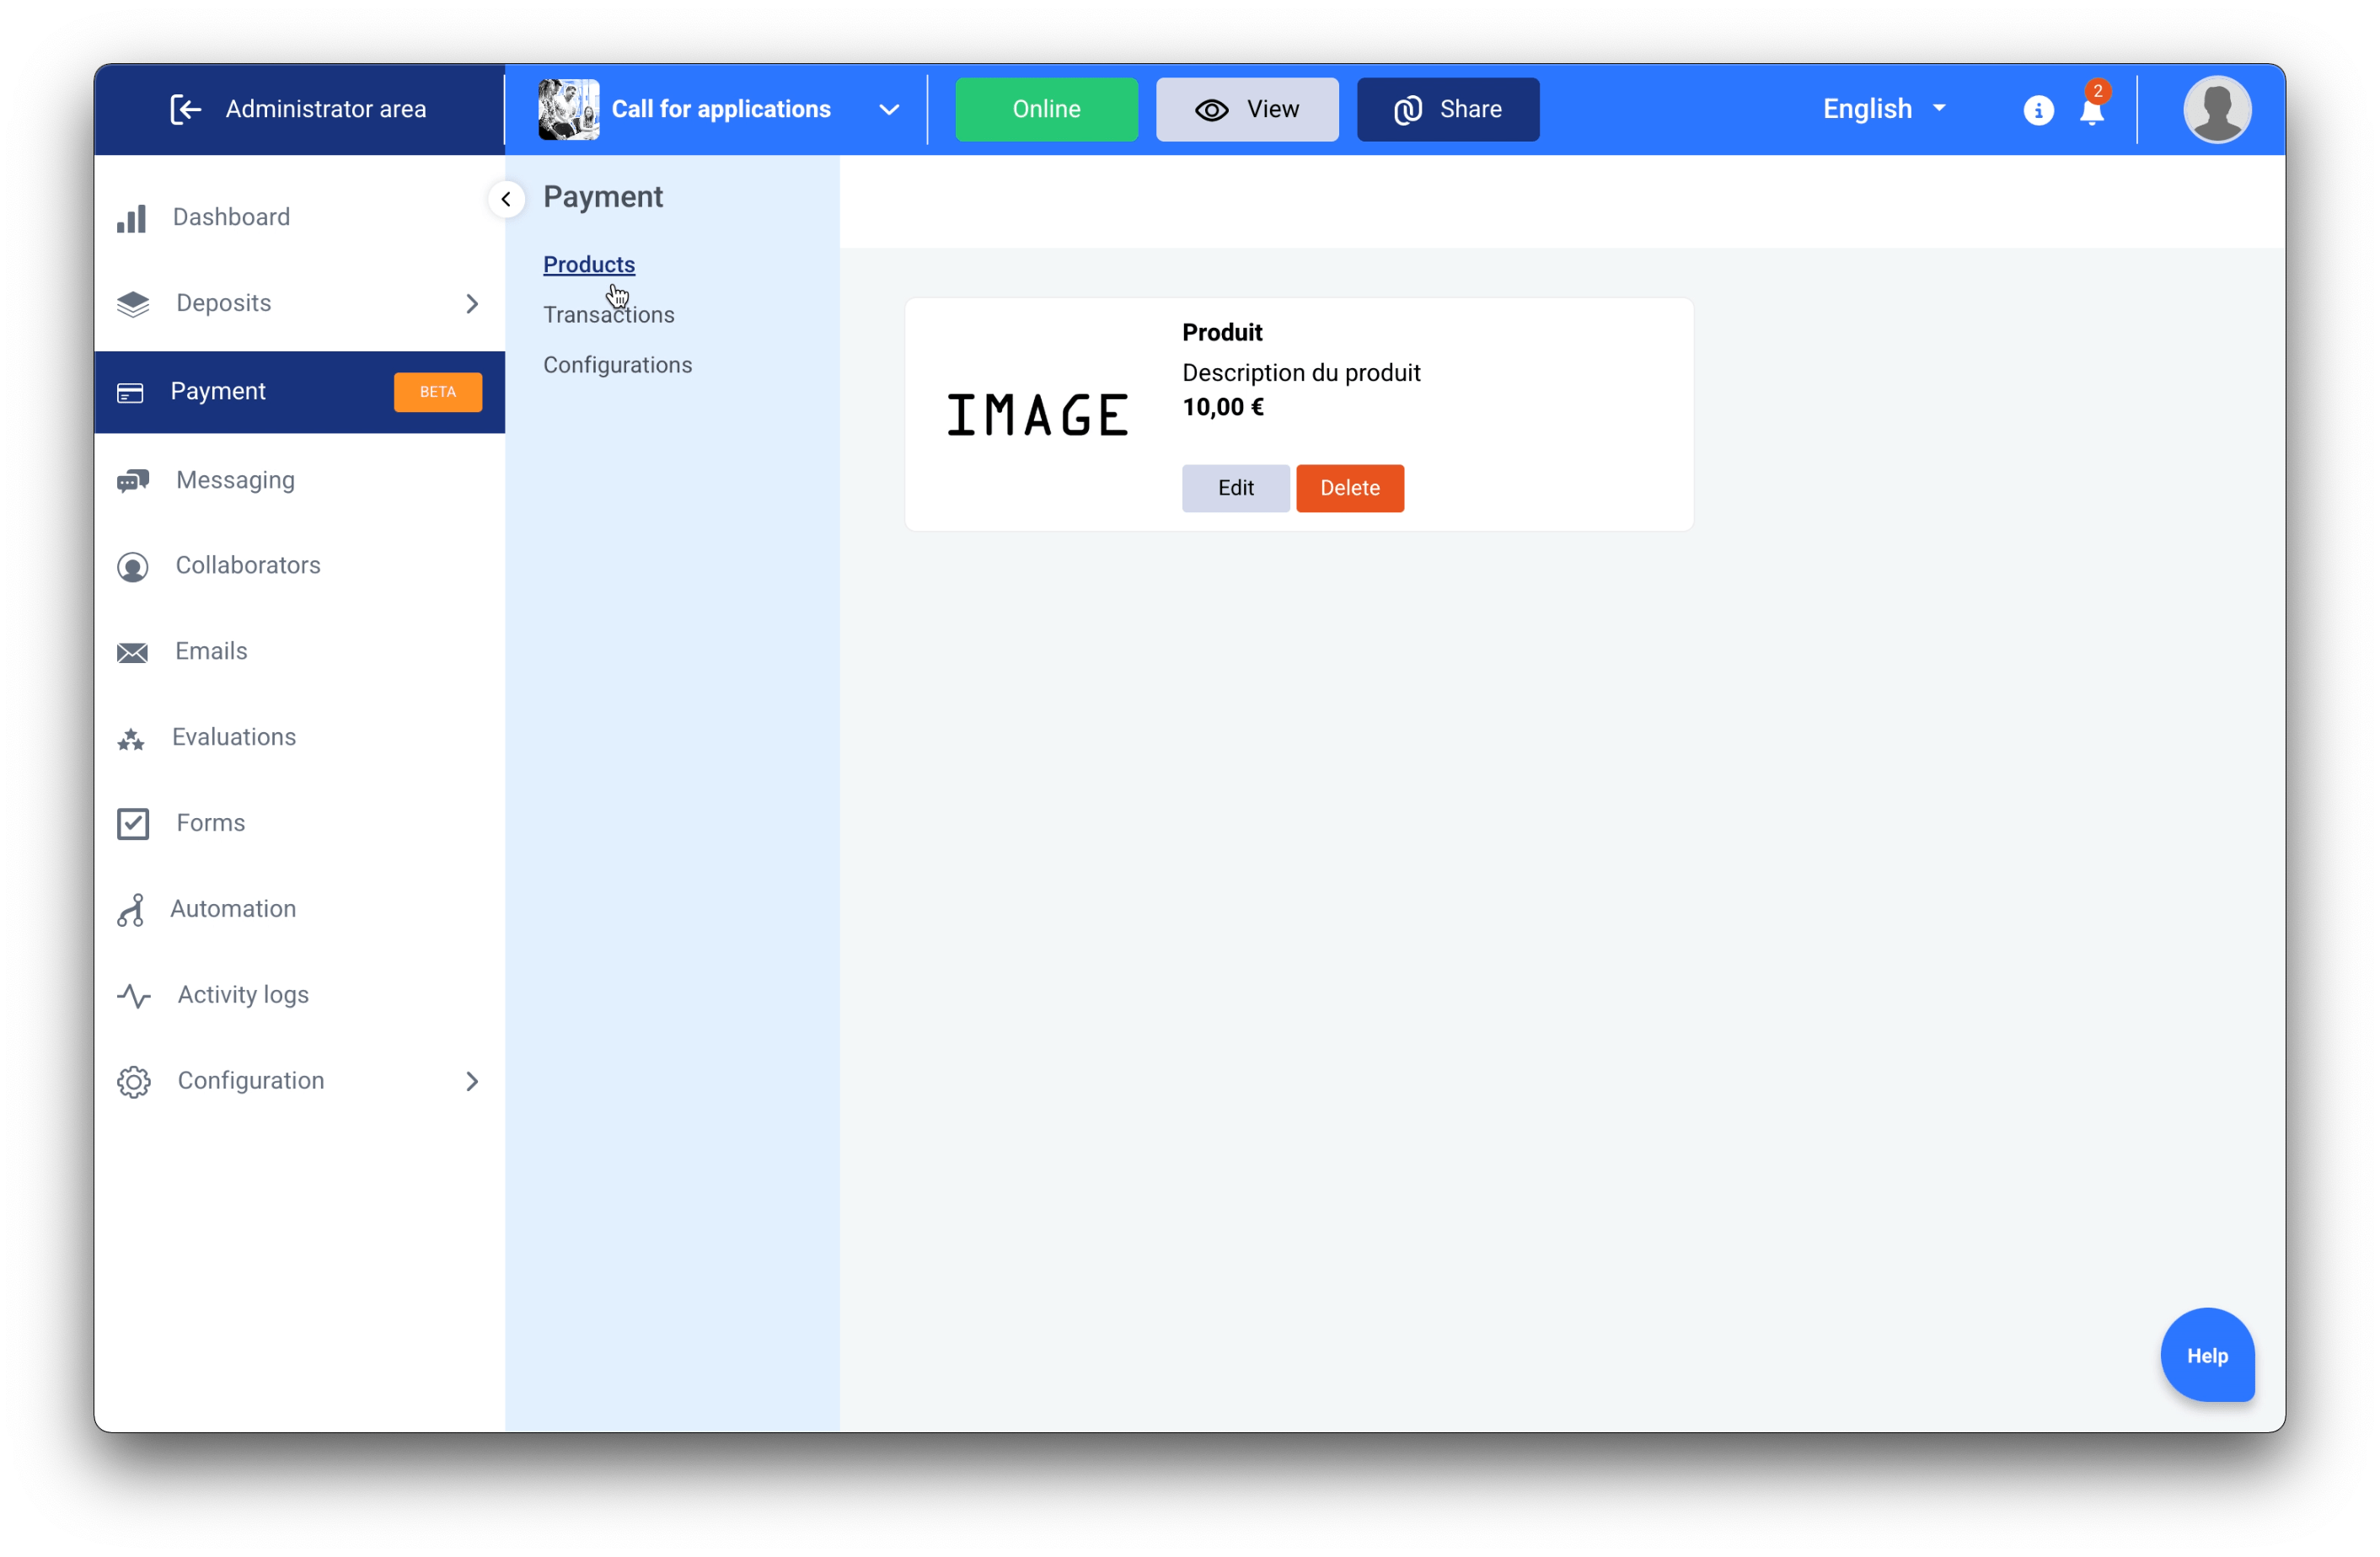
Task: Open the Dashboard bar chart icon
Action: [132, 218]
